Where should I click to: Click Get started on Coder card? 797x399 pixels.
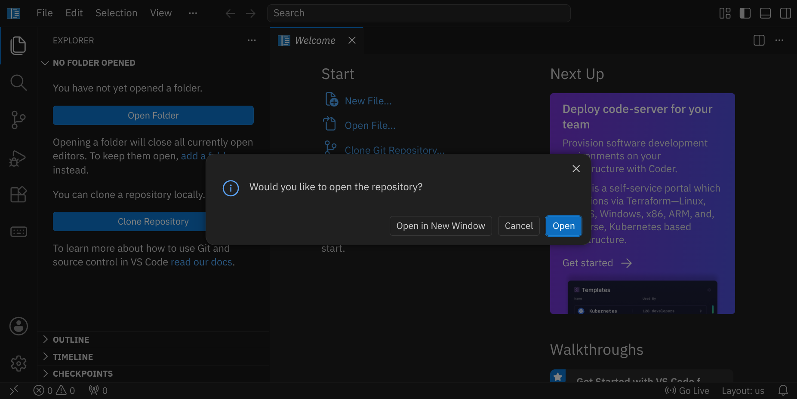597,263
